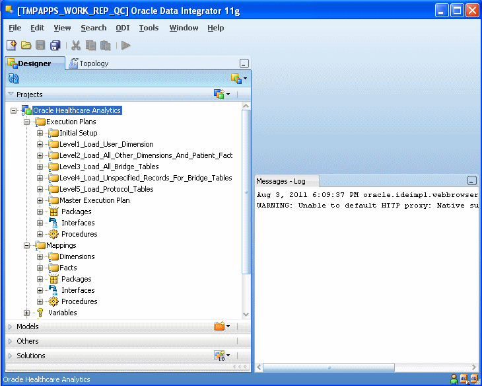Viewport: 482px width, 386px height.
Task: Select the Facts folder
Action: pos(68,268)
